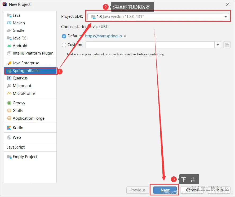Image resolution: width=235 pixels, height=197 pixels.
Task: Click the Next button
Action: click(x=165, y=190)
